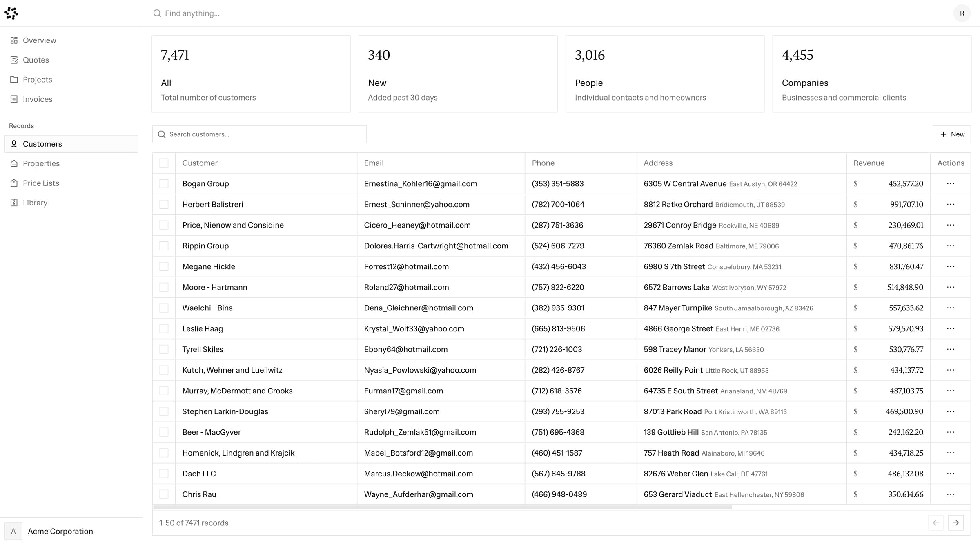Check the checkbox next to Bogan Group
Image resolution: width=980 pixels, height=545 pixels.
164,183
